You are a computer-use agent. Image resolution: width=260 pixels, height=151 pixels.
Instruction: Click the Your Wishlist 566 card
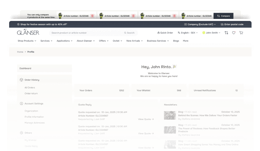coord(159,91)
